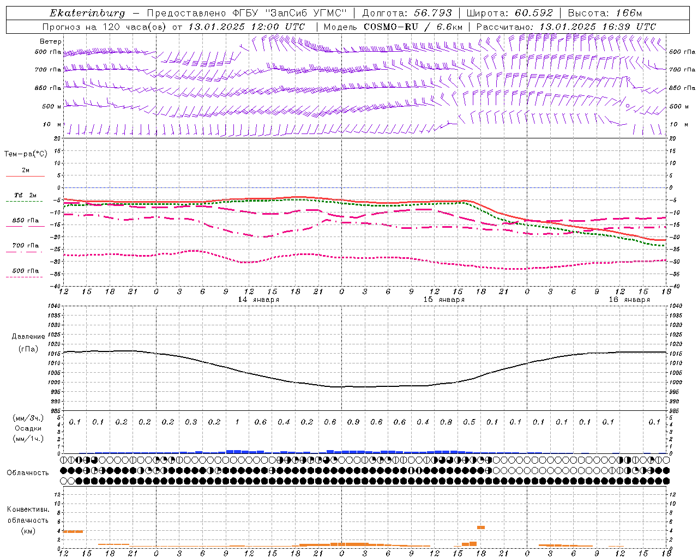Click the precipitation value 0.9
This screenshot has width=698, height=558.
click(353, 422)
